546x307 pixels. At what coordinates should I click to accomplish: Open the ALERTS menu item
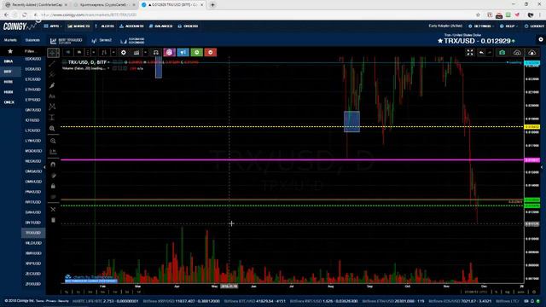(x=105, y=26)
